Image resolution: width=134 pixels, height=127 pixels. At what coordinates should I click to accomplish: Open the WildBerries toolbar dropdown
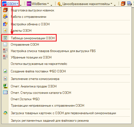point(38,4)
